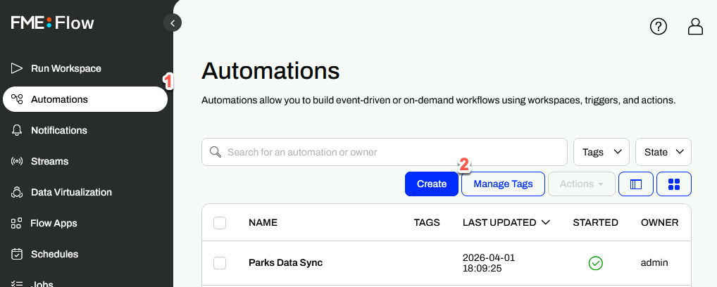Sort by the OWNER column header
The width and height of the screenshot is (717, 287).
coord(659,222)
